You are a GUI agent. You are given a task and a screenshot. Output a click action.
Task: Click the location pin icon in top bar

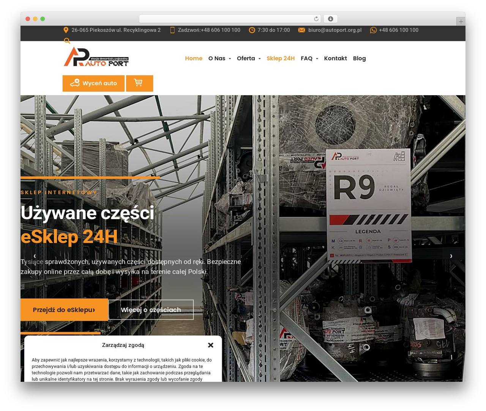click(66, 30)
